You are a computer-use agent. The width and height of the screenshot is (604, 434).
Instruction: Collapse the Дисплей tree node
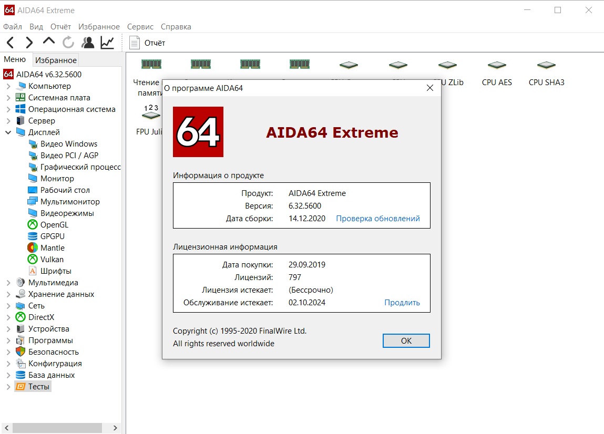click(x=8, y=132)
